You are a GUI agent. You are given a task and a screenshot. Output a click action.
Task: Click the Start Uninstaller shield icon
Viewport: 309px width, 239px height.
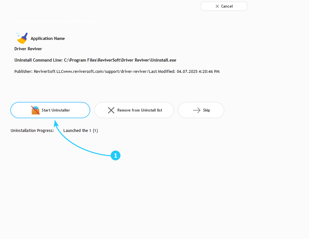point(35,110)
